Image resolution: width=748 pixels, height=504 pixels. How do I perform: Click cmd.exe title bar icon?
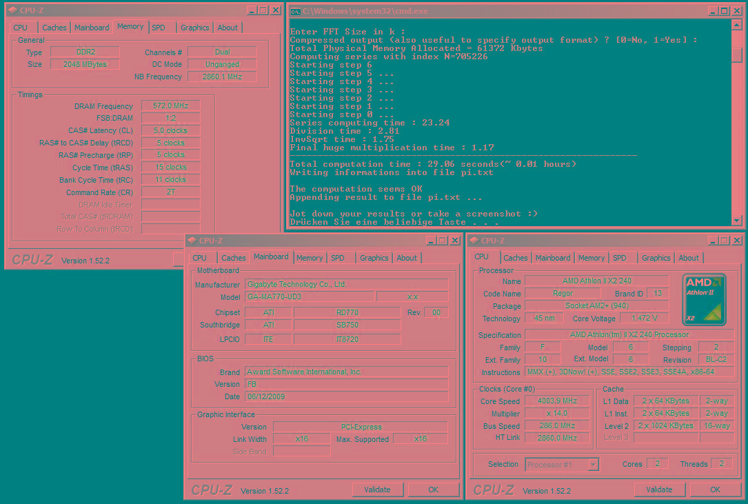(x=295, y=11)
